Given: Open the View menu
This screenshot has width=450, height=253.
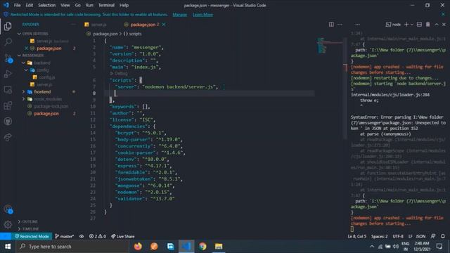Looking at the screenshot, I should (65, 5).
